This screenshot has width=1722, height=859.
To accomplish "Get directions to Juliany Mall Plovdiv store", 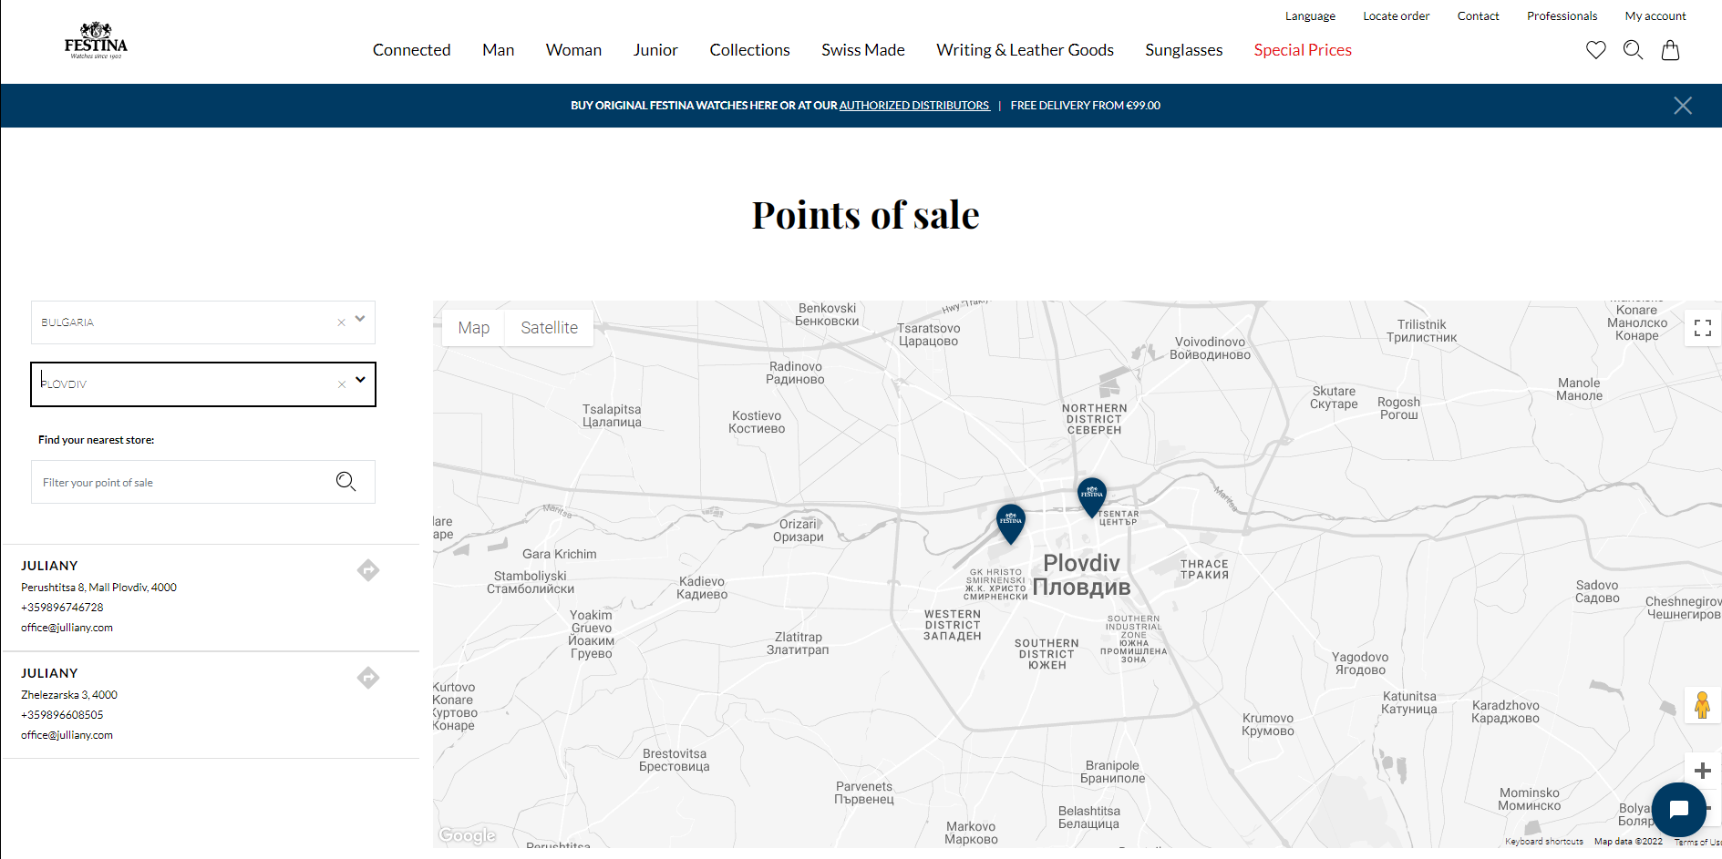I will tap(368, 570).
